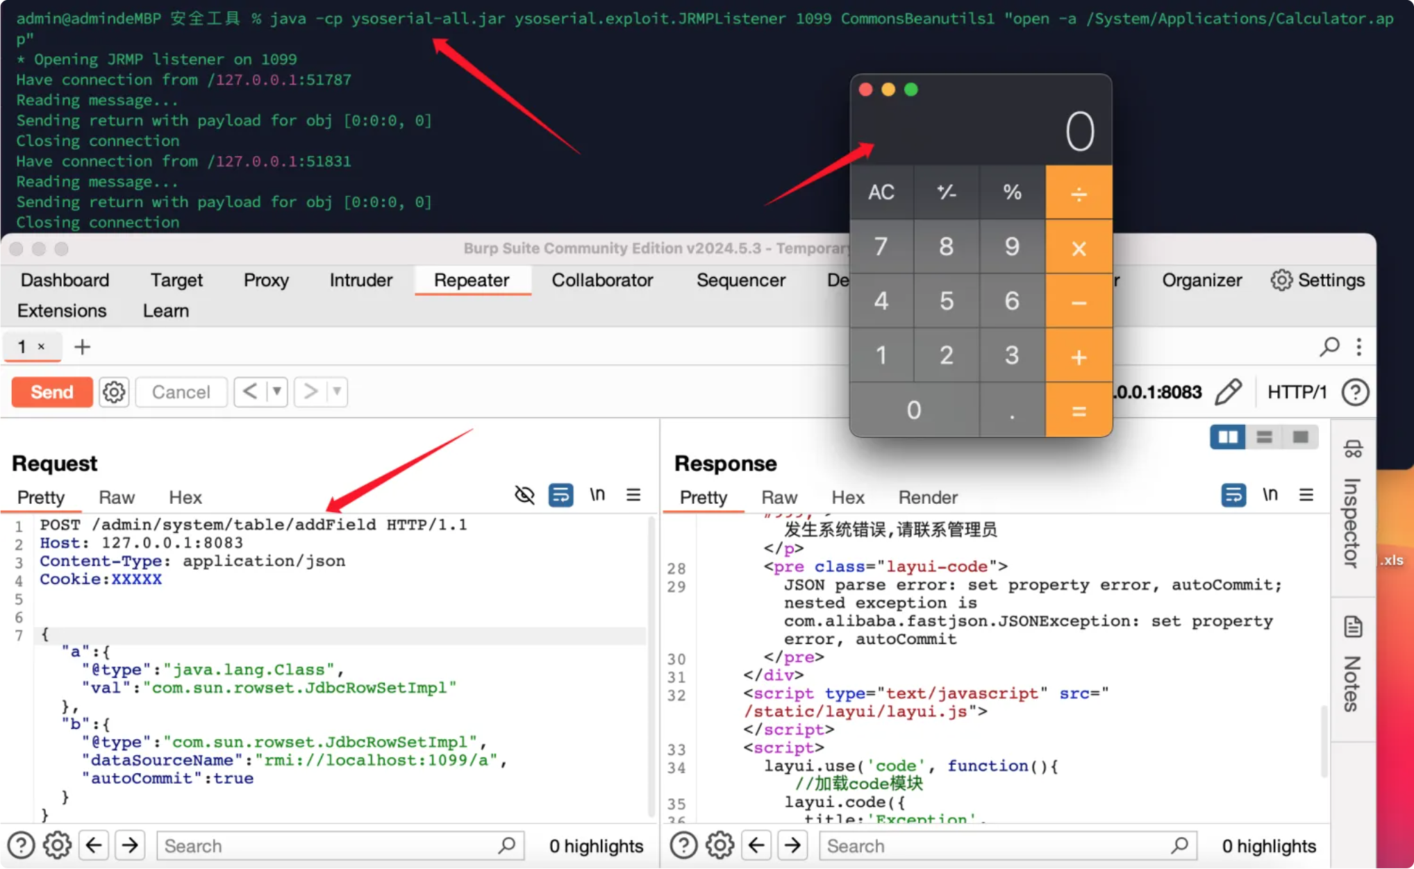Viewport: 1414px width, 869px height.
Task: Open Request pane hamburger menu
Action: click(633, 495)
